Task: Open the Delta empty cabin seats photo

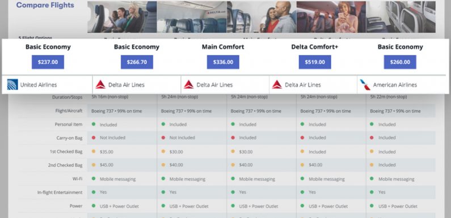Action: pos(192,16)
